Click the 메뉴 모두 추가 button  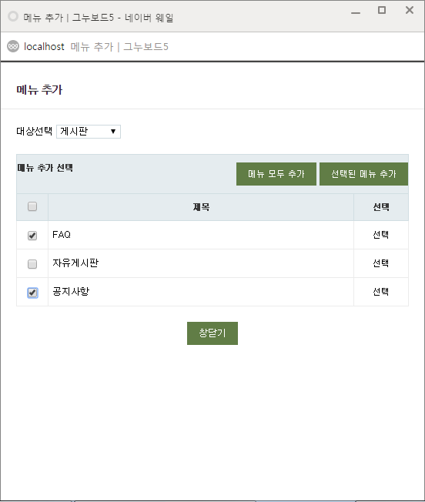coord(276,174)
